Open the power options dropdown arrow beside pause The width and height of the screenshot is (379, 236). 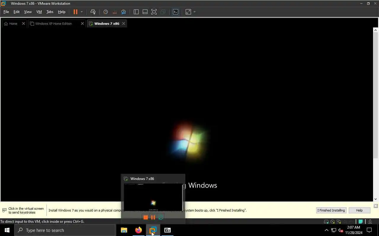pos(82,12)
